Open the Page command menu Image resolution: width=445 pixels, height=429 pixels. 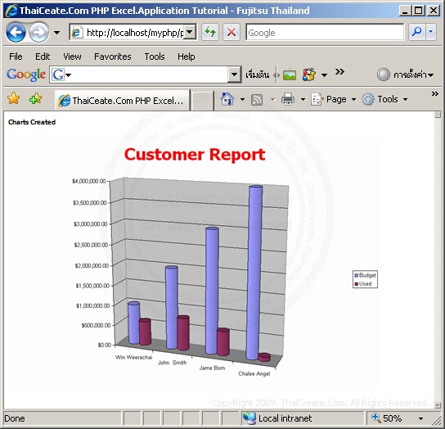click(333, 99)
